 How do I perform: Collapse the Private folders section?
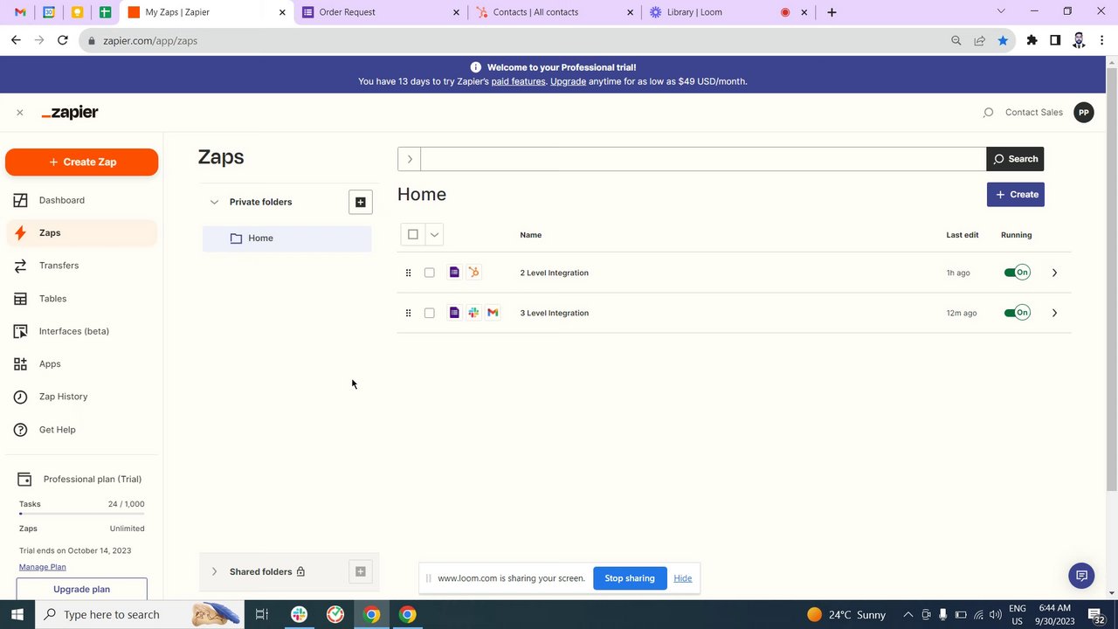214,202
